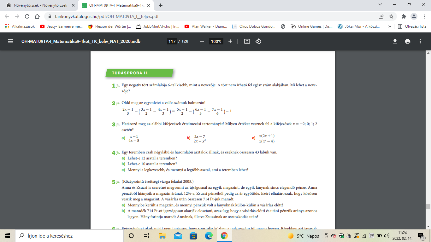
Task: Open the Olvasási lista reading list
Action: tap(412, 26)
